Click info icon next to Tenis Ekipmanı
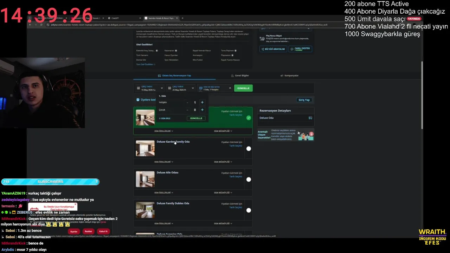Screen dimensions: 450x253 (236, 51)
